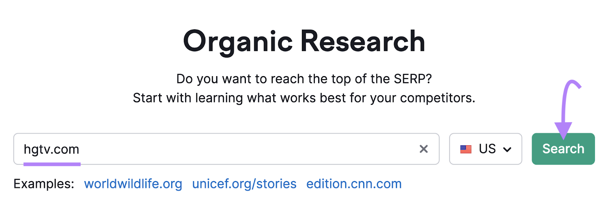The width and height of the screenshot is (609, 219).
Task: Select the unicef.org/stories example
Action: coord(244,184)
